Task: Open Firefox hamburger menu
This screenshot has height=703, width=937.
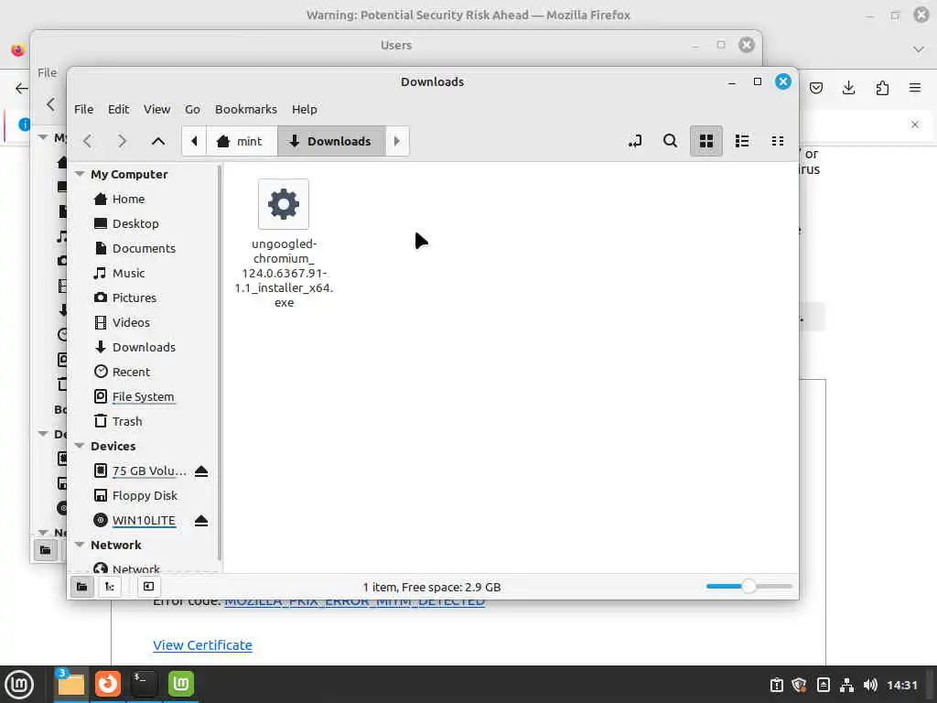Action: (x=915, y=89)
